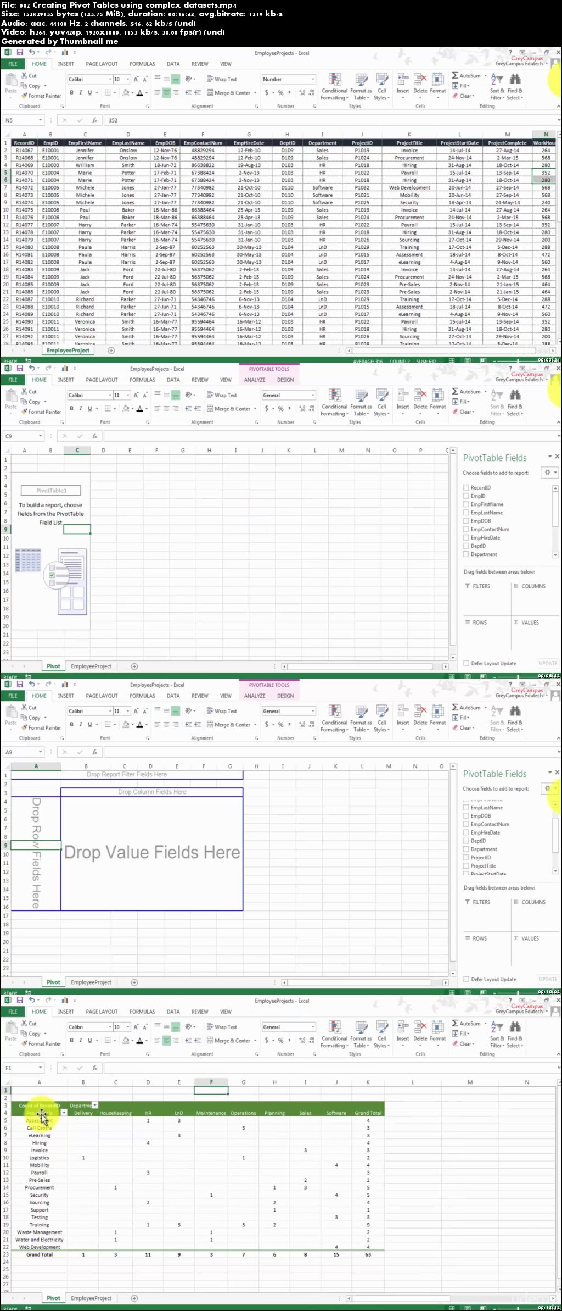Check the ProjectID field checkbox
Viewport: 562px width, 1311px height.
(466, 858)
